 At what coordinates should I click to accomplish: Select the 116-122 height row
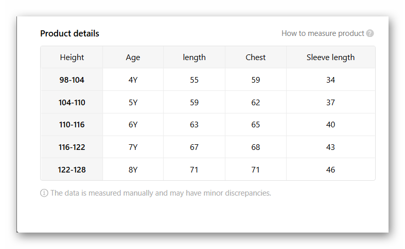click(72, 147)
